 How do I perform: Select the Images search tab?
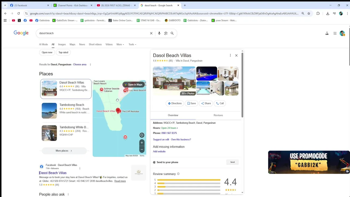tap(62, 44)
